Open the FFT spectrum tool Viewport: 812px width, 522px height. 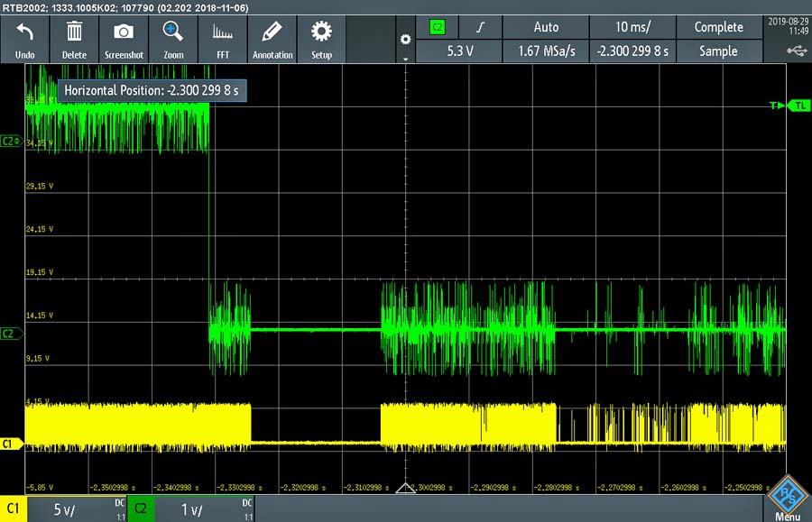click(223, 40)
